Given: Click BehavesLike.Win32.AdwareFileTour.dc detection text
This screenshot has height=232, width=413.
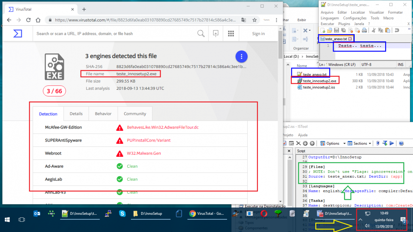Looking at the screenshot, I should coord(163,127).
